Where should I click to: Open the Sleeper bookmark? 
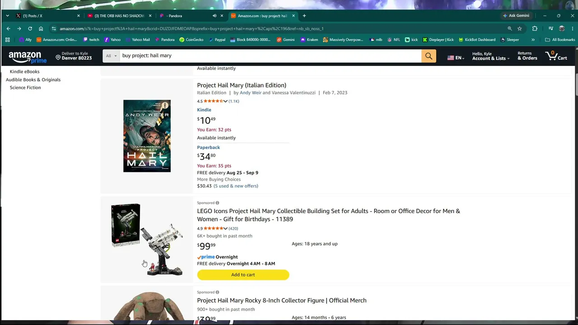510,40
